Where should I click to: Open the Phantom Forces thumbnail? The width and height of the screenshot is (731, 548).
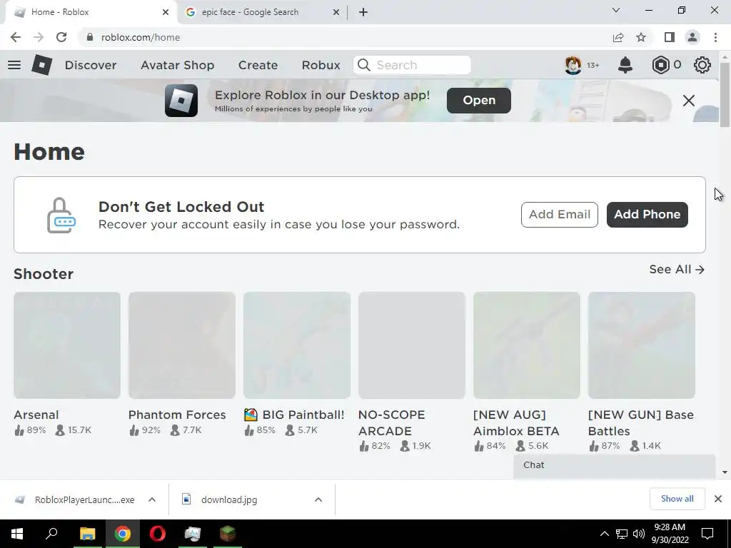click(x=182, y=345)
